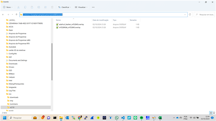Click the navigation pane vertical scrollbar
The image size is (216, 121).
(x=52, y=62)
